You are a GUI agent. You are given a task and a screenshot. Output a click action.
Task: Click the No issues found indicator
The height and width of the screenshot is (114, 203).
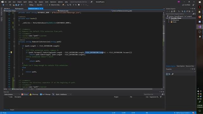point(17,89)
